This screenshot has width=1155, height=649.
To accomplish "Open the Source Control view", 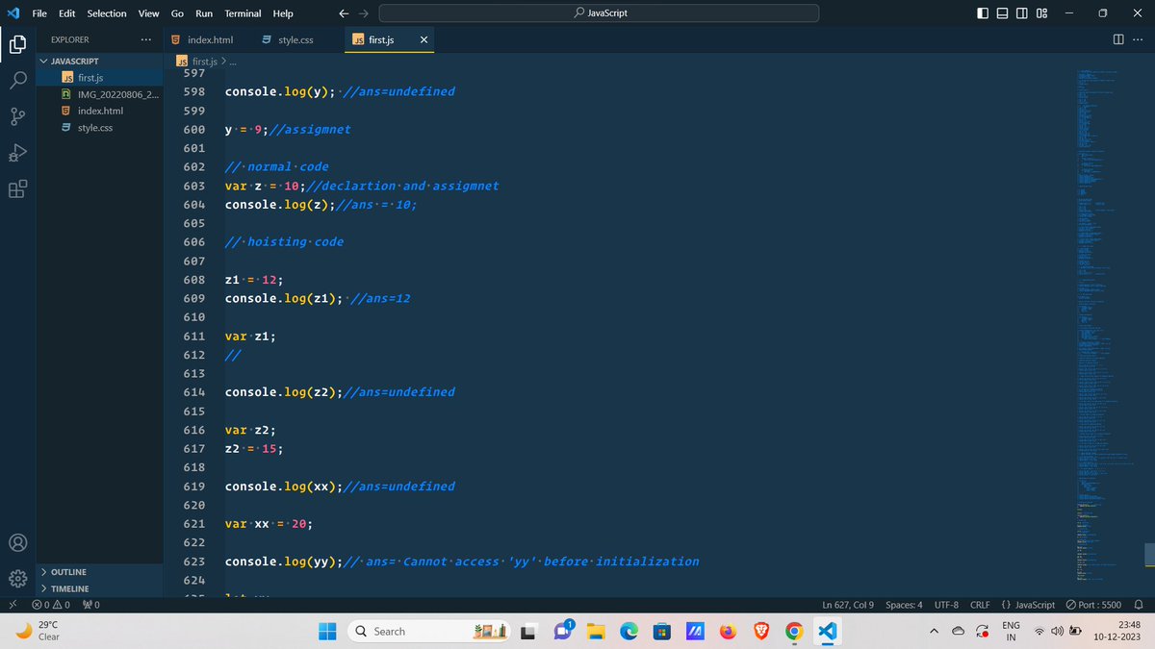I will coord(17,116).
